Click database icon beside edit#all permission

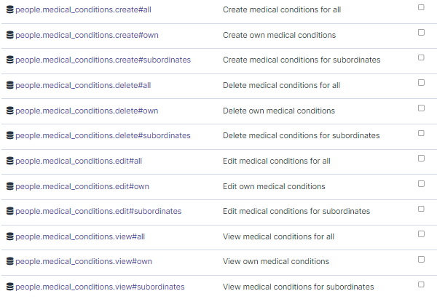click(x=9, y=161)
